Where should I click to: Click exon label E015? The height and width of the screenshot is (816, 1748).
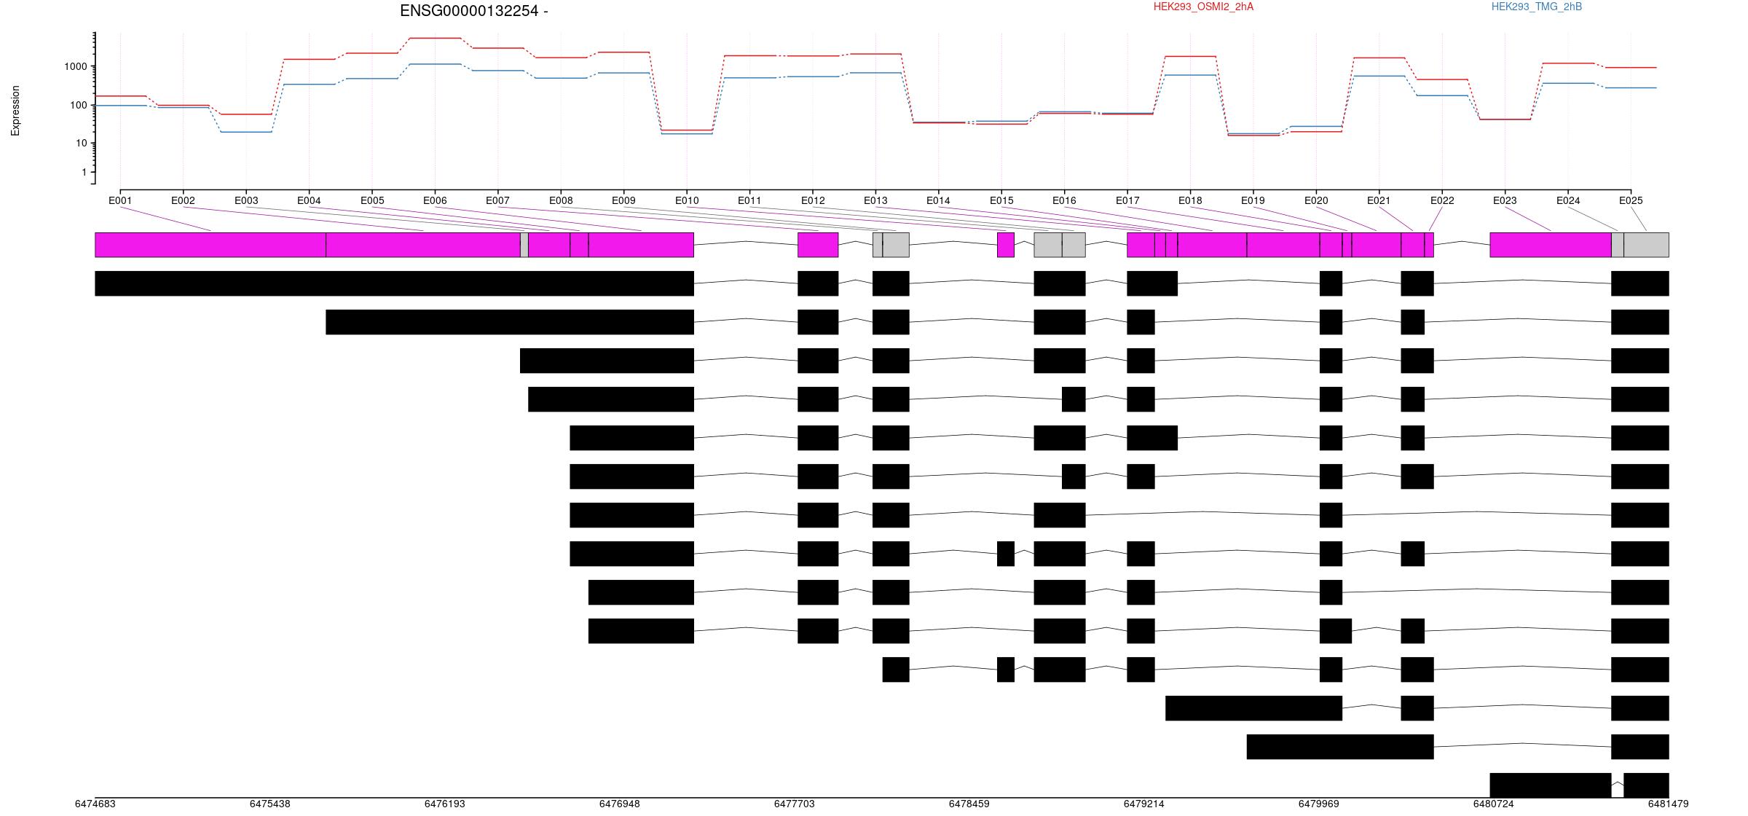[1001, 200]
